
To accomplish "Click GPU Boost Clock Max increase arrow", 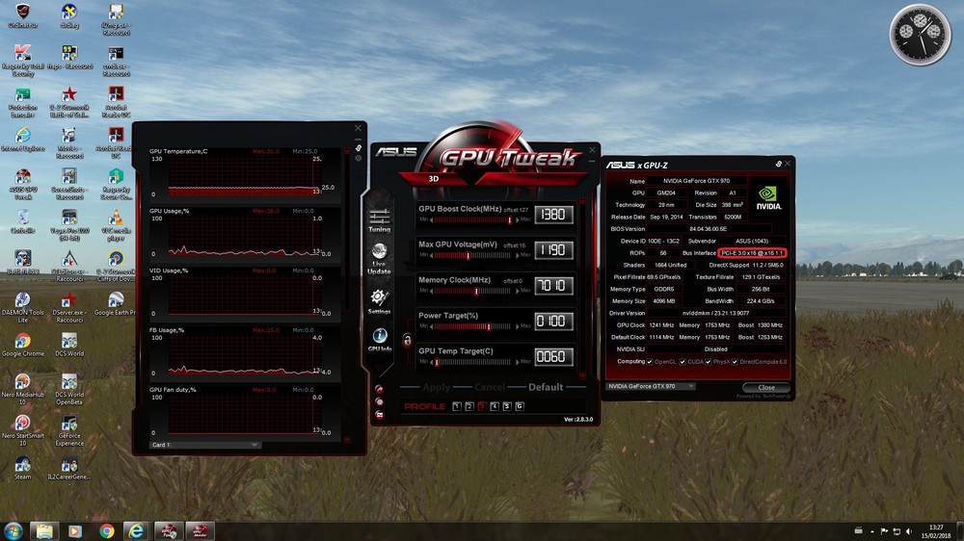I will [x=517, y=219].
